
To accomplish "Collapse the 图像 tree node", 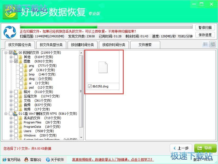I will (x=11, y=61).
